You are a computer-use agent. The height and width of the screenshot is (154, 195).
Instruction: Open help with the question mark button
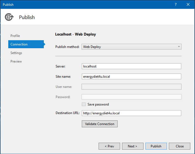pos(176,4)
